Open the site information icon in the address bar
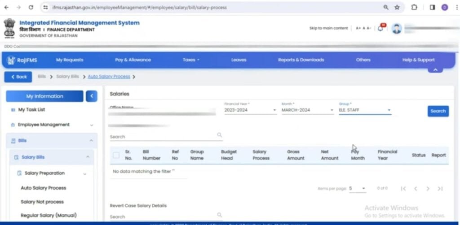This screenshot has width=460, height=225. 45,7
